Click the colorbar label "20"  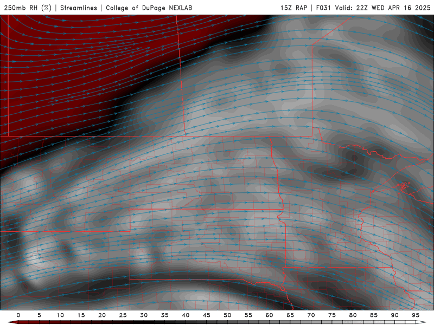tap(102, 315)
